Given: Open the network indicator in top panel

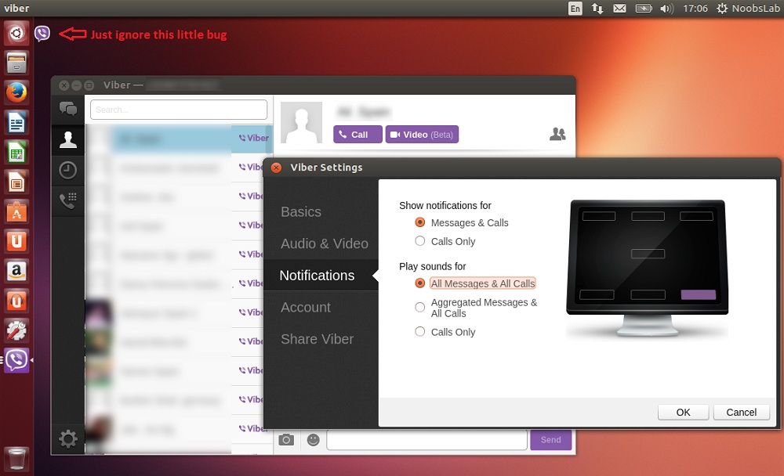Looking at the screenshot, I should click(597, 9).
